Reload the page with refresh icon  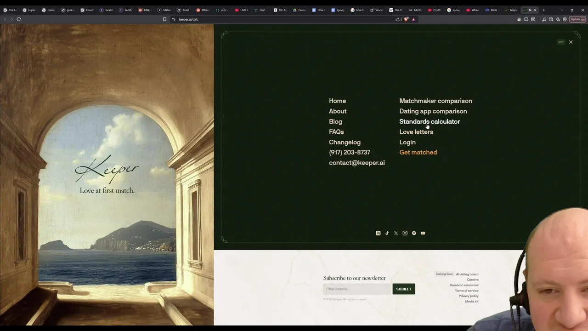(x=19, y=19)
